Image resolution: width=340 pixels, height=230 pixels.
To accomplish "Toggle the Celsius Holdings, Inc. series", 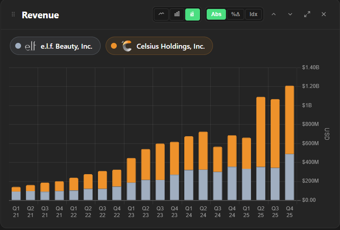I will click(x=159, y=46).
